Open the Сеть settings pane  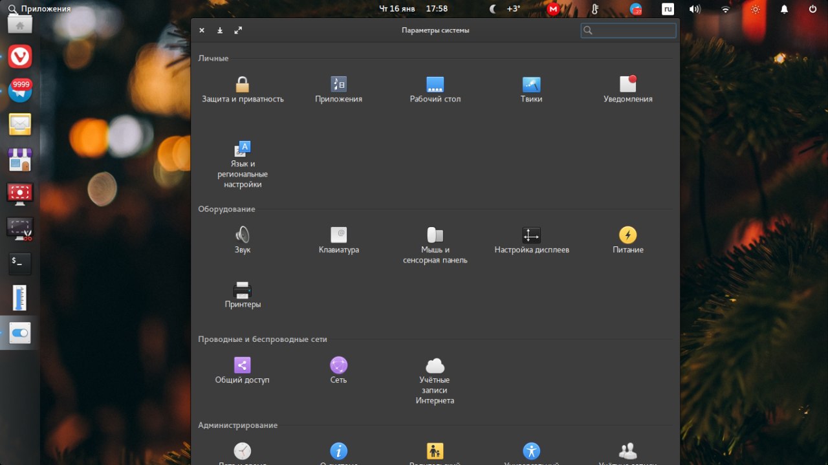pyautogui.click(x=338, y=371)
